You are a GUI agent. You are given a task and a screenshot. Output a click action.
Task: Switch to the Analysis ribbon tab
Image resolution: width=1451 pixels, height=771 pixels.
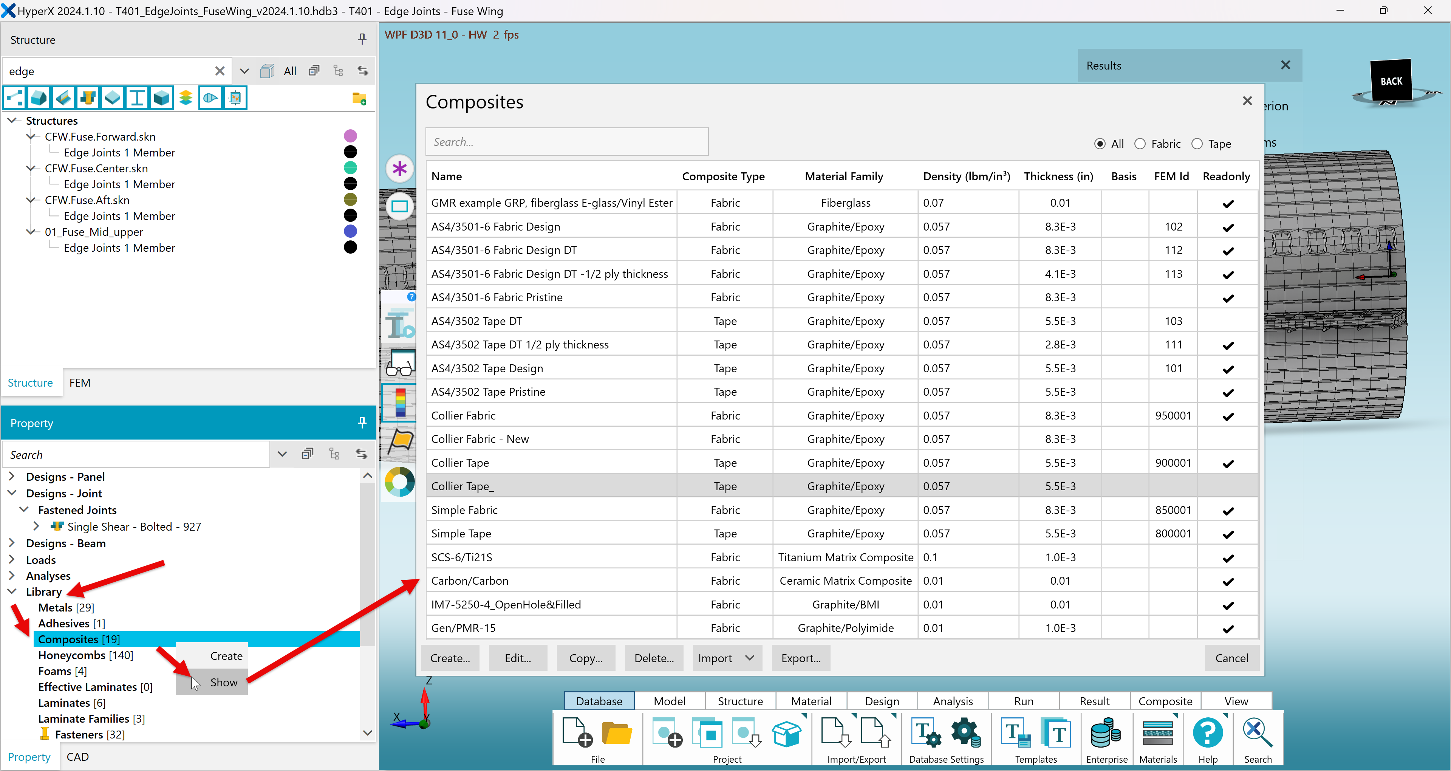(953, 701)
